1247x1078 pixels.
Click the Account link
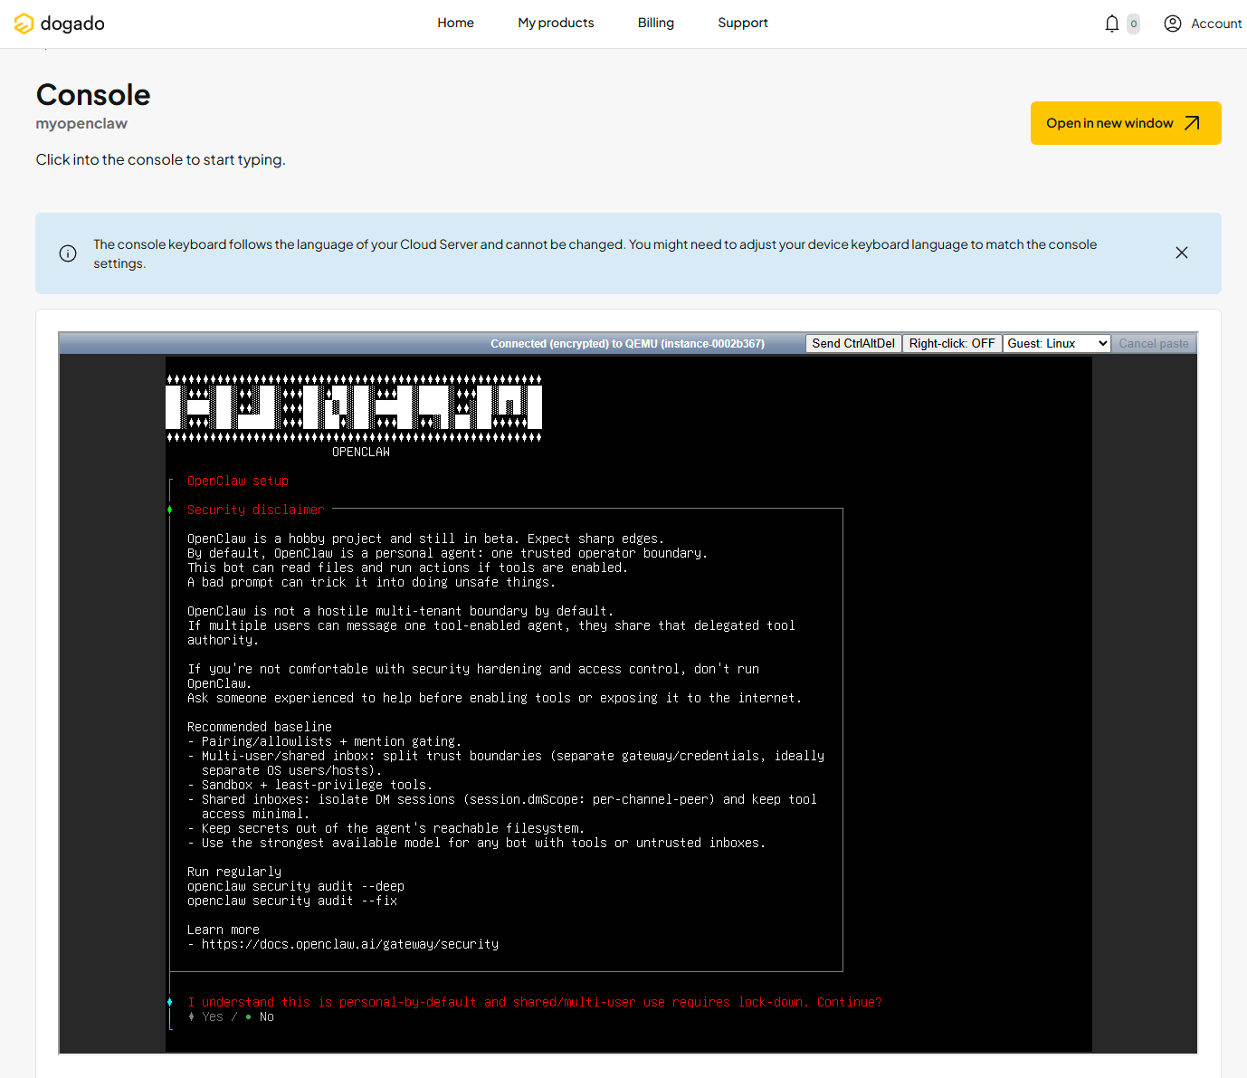[x=1216, y=24]
